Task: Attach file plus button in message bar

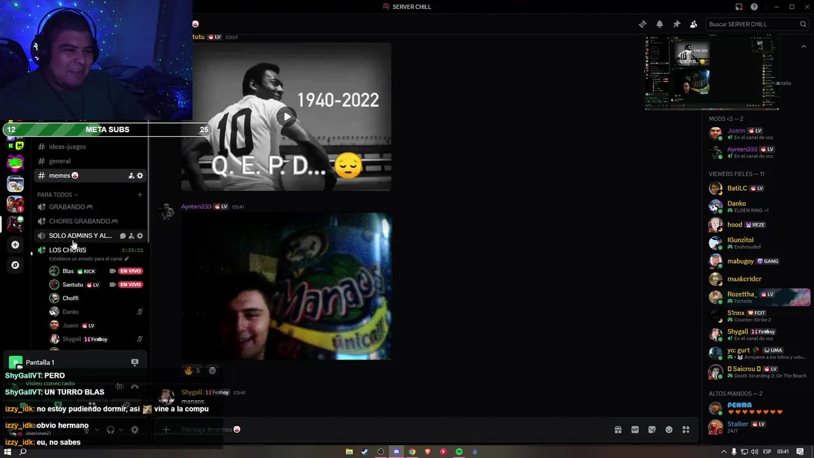Action: coord(166,430)
